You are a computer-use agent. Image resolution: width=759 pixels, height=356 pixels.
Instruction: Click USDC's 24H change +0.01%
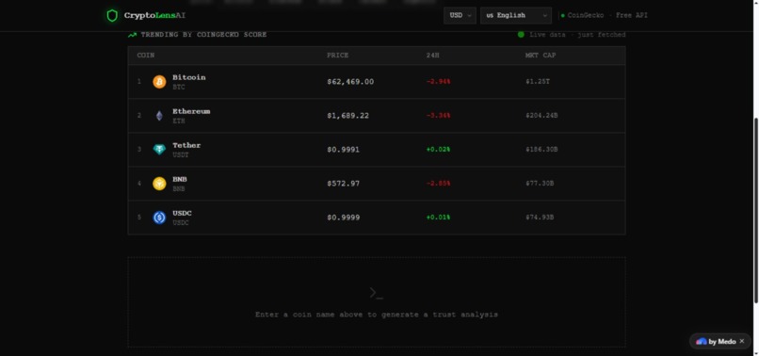[438, 218]
